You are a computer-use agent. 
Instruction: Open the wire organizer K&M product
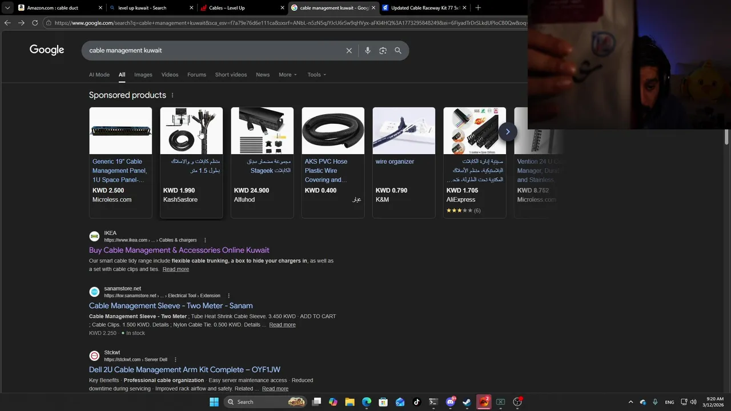(404, 163)
